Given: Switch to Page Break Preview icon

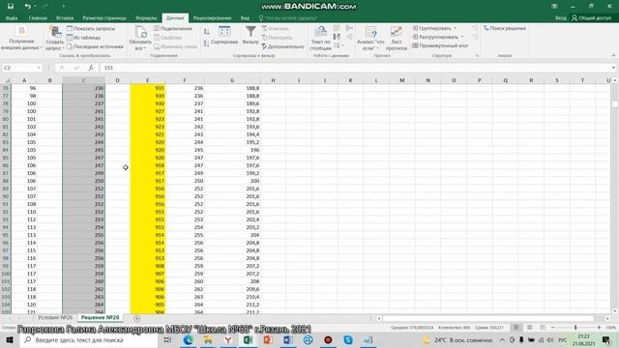Looking at the screenshot, I should tap(543, 328).
